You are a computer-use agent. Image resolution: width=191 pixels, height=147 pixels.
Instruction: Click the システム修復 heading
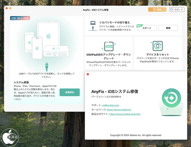21,82
